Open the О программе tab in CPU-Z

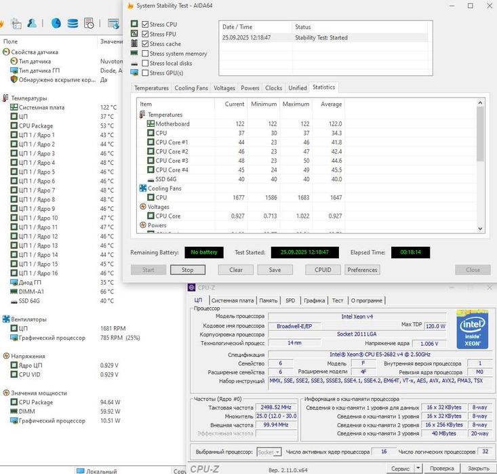(366, 300)
